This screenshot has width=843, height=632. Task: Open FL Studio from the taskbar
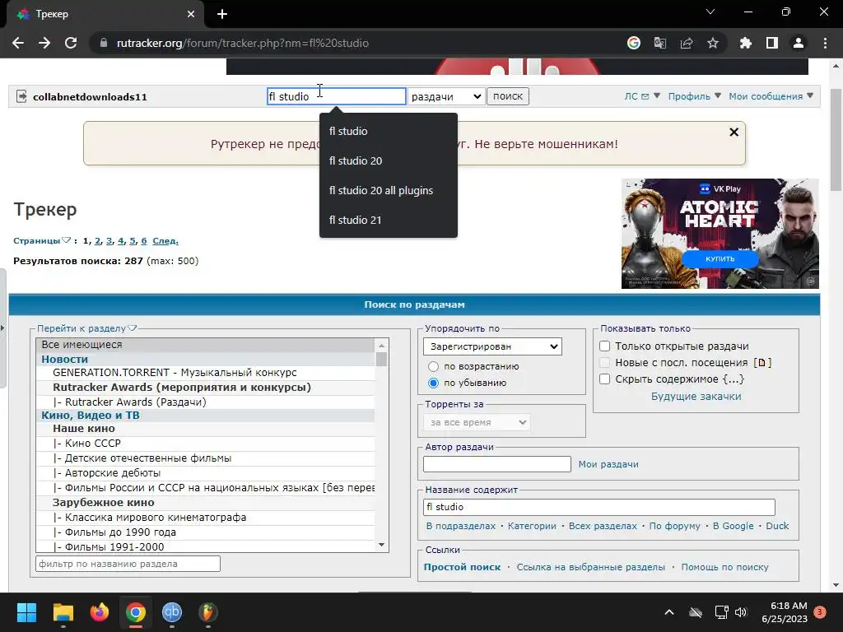point(208,612)
